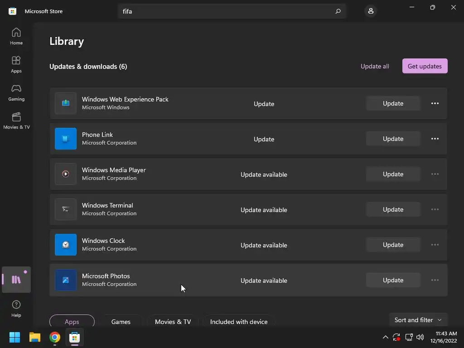464x348 pixels.
Task: Click the Get updates button
Action: tap(425, 66)
